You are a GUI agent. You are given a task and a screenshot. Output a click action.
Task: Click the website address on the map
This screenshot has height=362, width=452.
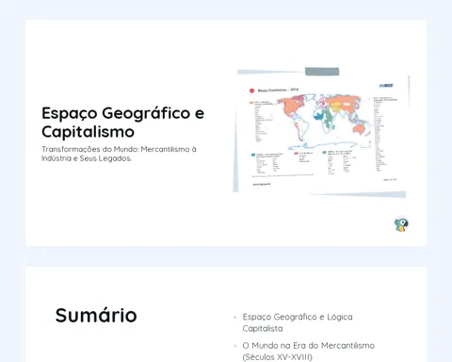pyautogui.click(x=262, y=184)
